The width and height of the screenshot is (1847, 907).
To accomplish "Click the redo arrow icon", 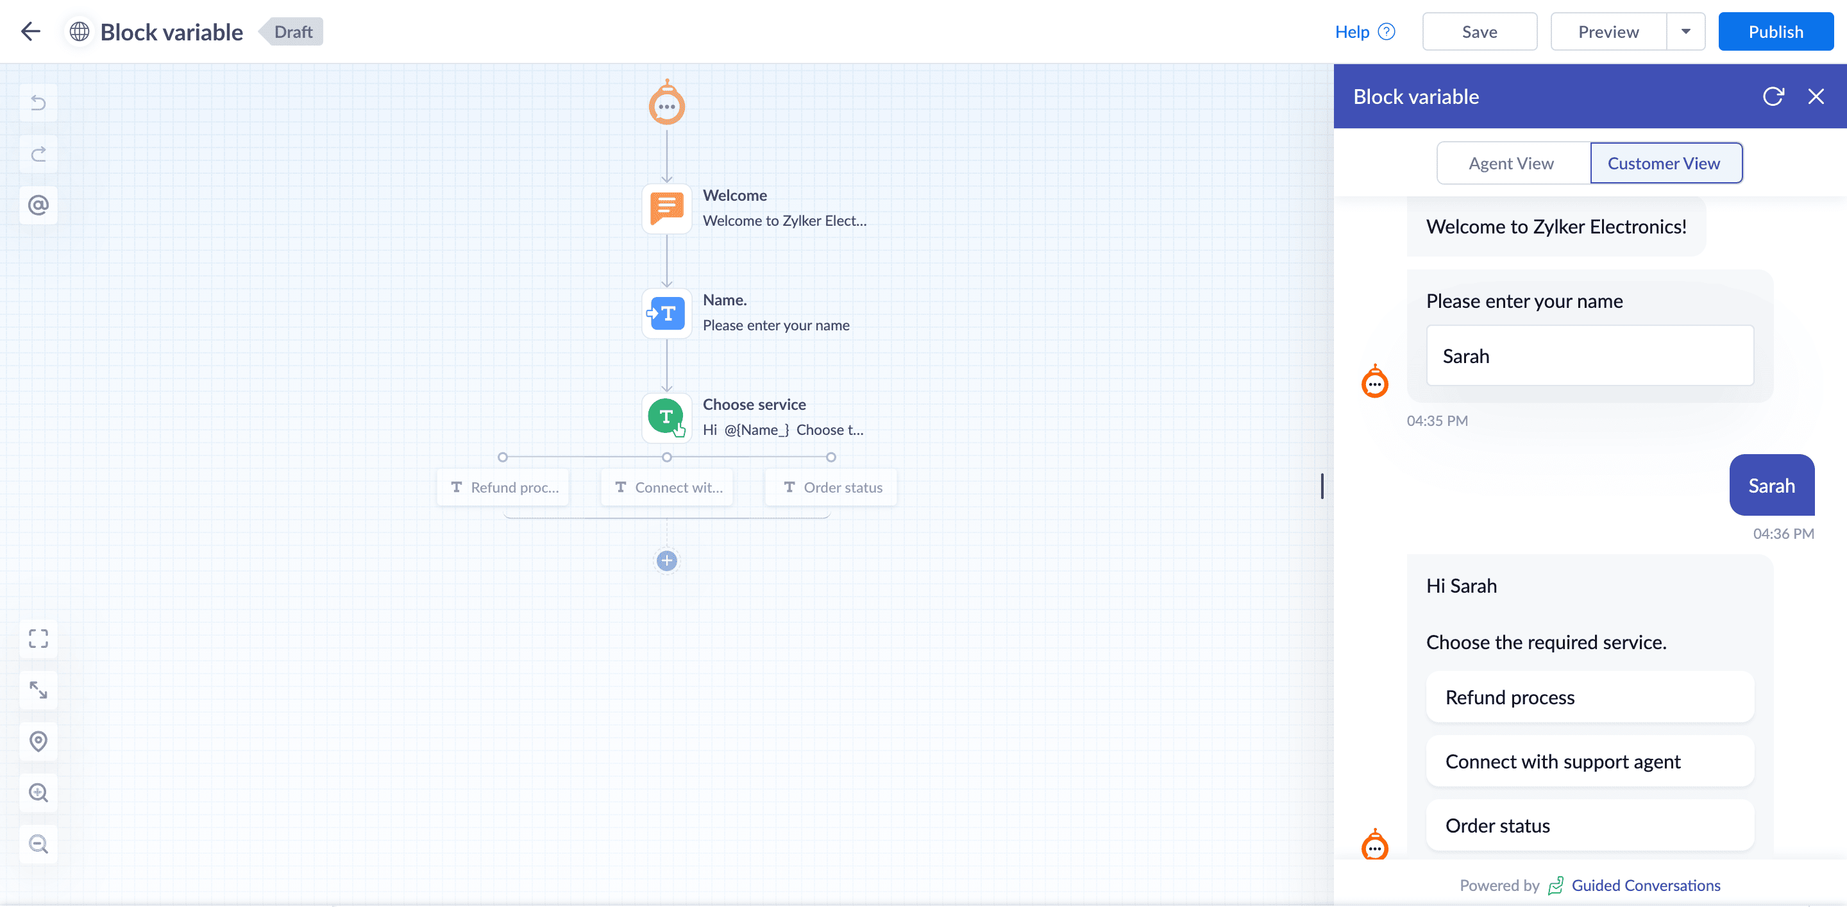I will point(38,154).
